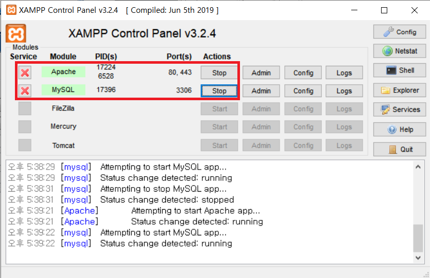Image resolution: width=430 pixels, height=278 pixels.
Task: Toggle the Apache service red X checkbox
Action: point(25,72)
